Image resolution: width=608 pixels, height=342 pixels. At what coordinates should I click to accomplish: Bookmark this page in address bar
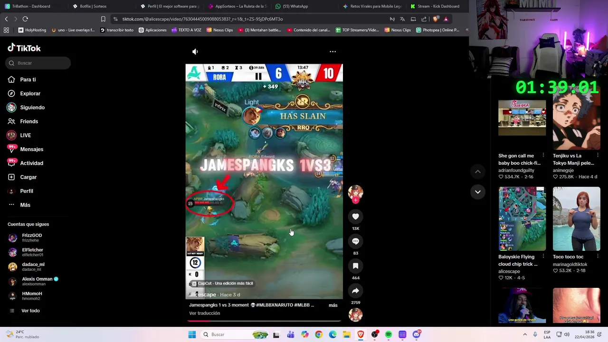(x=103, y=19)
